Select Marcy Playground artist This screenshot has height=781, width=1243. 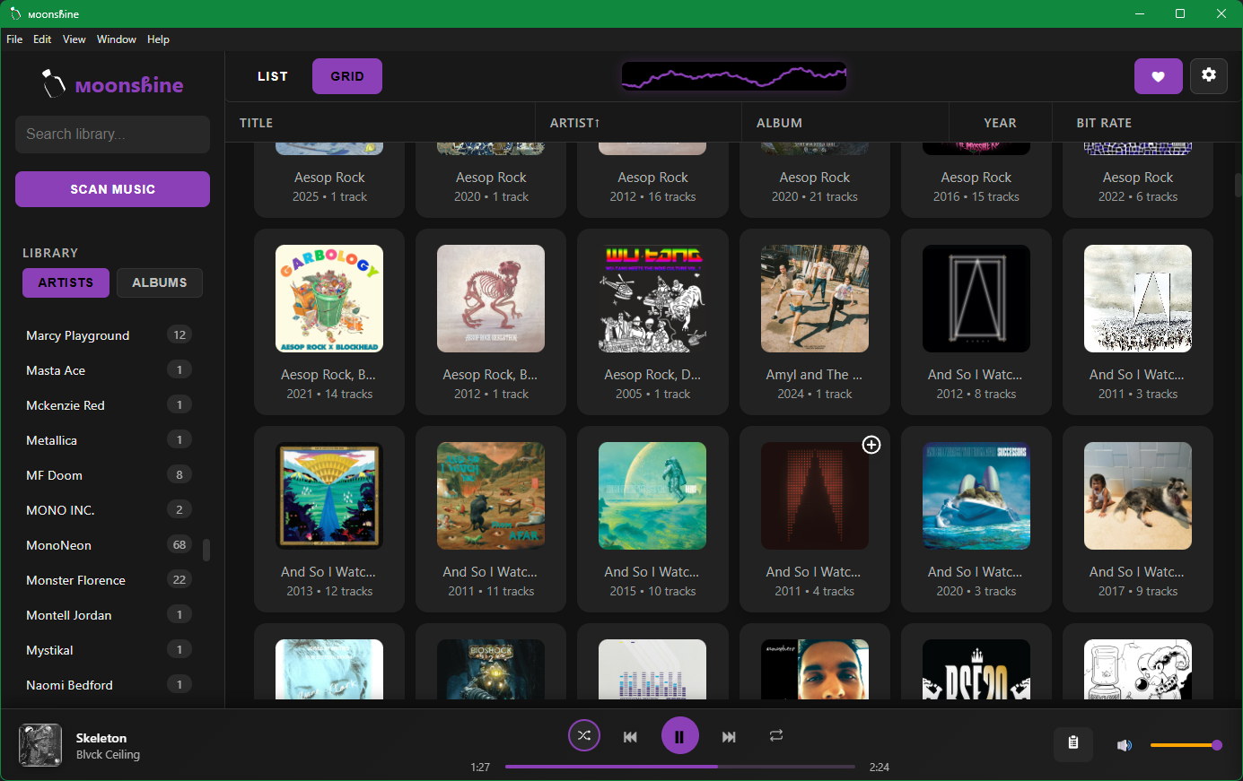[109, 335]
